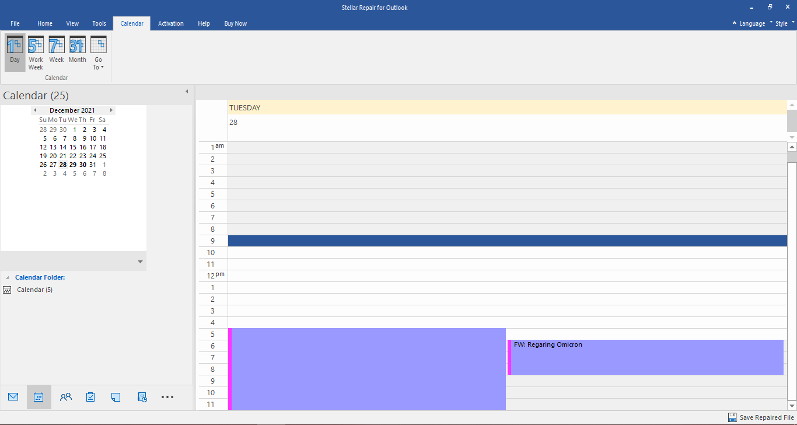Select December 15 in mini calendar
Screen dimensions: 797x425
[x=73, y=147]
